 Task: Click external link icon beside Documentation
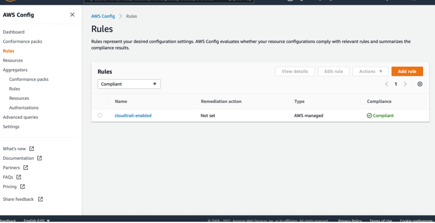(x=40, y=158)
